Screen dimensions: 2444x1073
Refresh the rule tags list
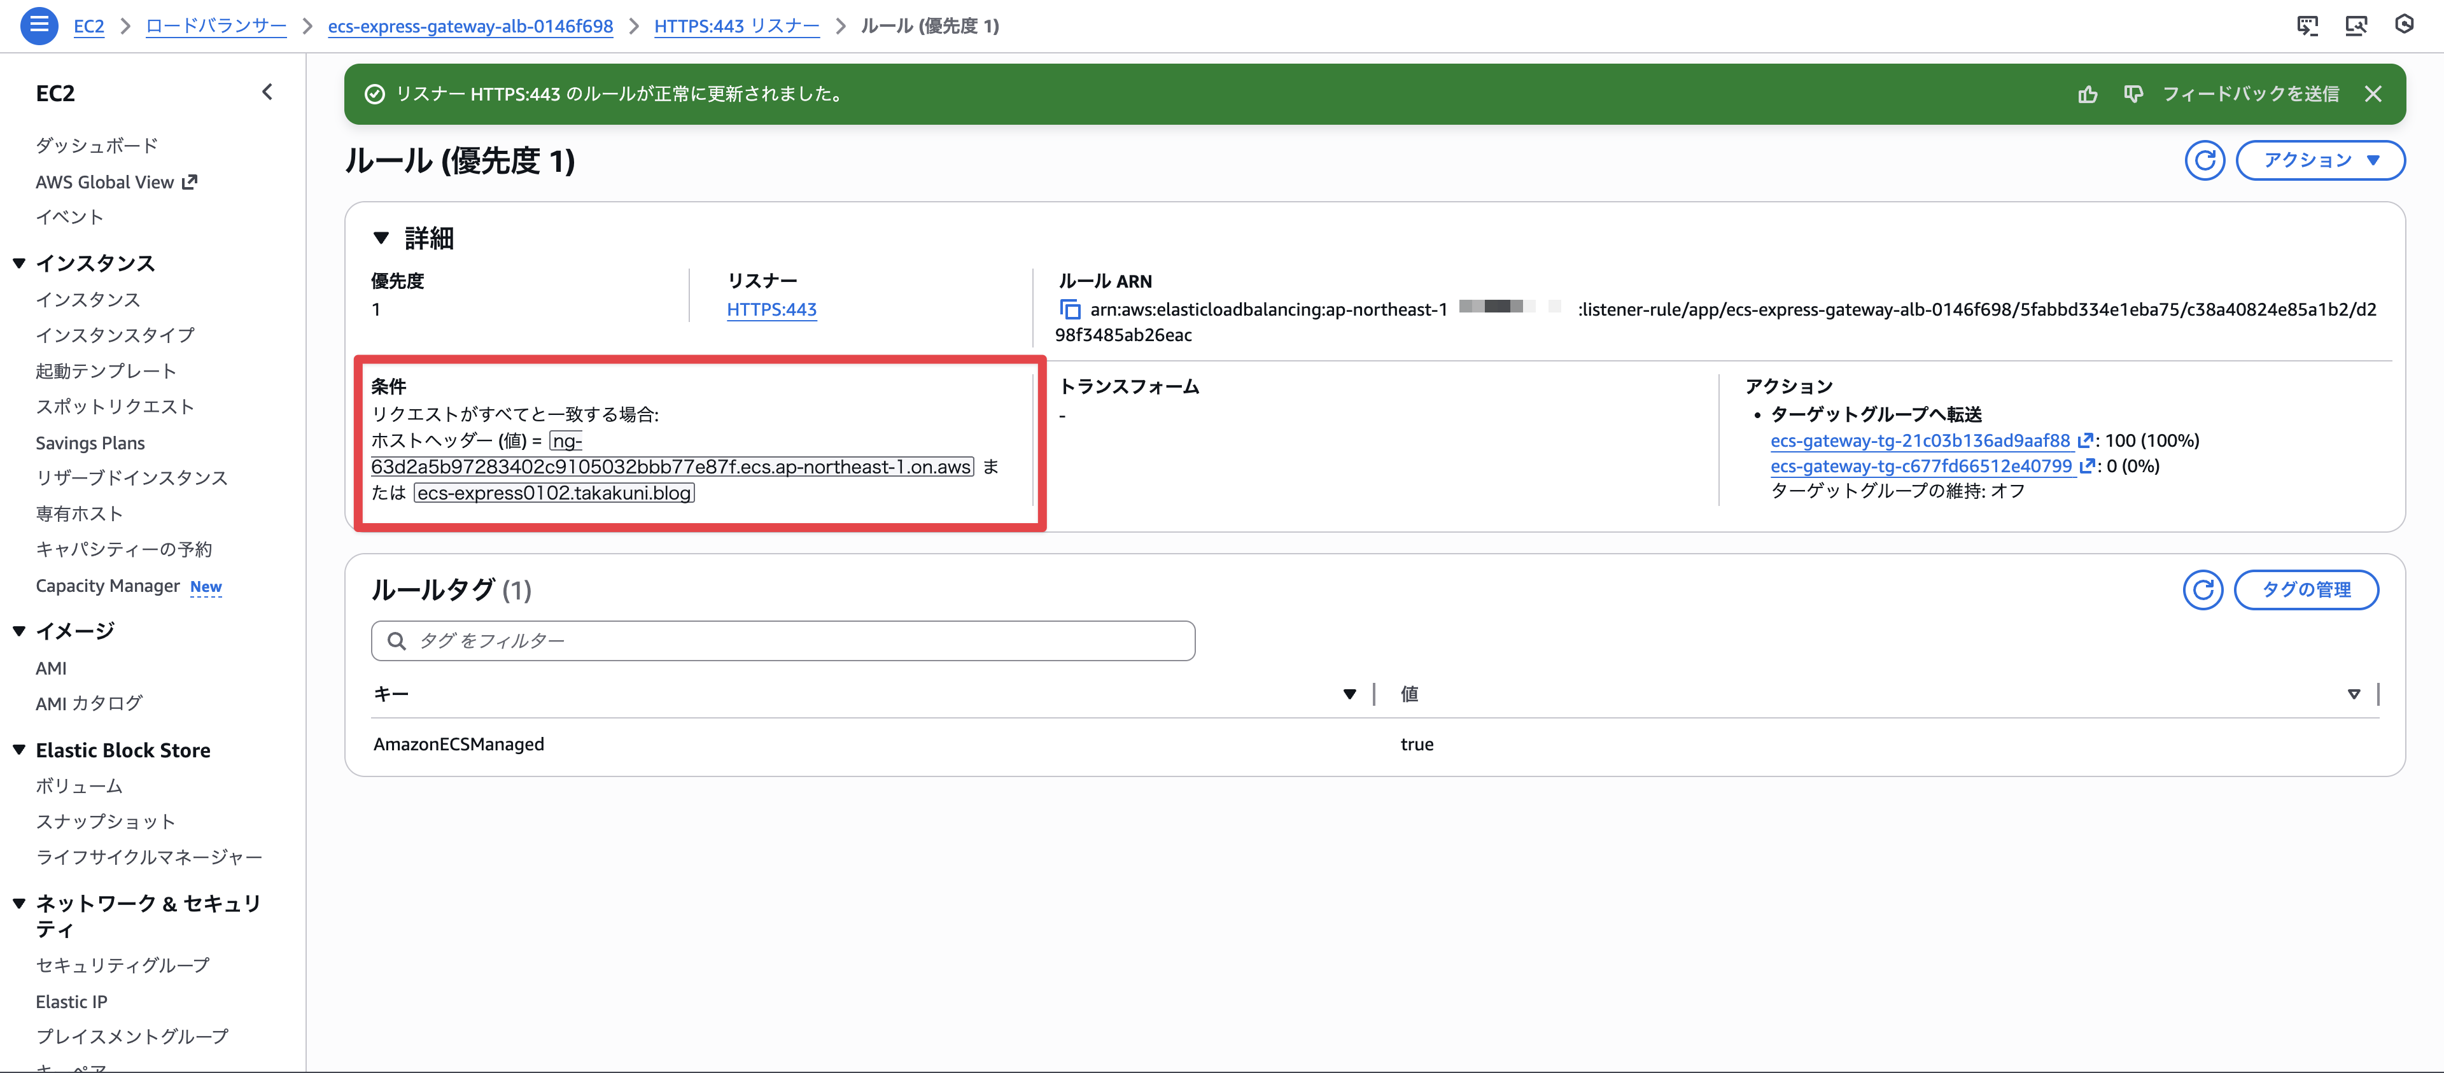[2202, 590]
